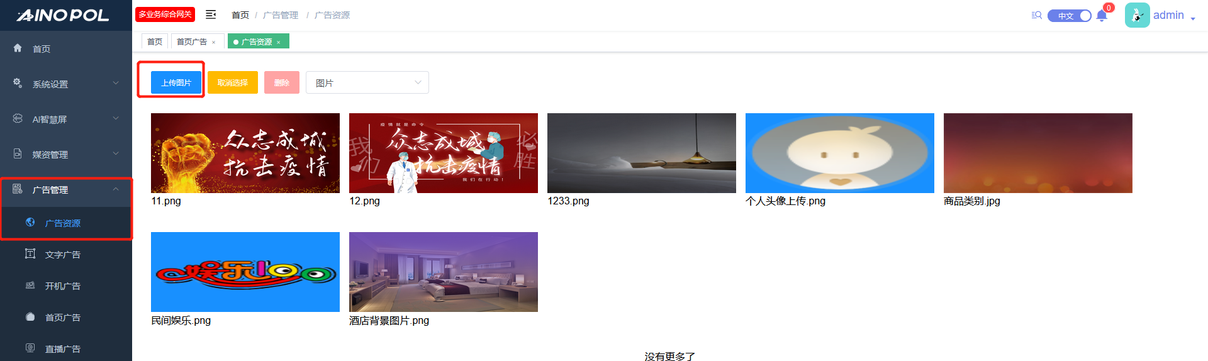The width and height of the screenshot is (1208, 361).
Task: Switch to the 首页广告 tab
Action: tap(192, 42)
